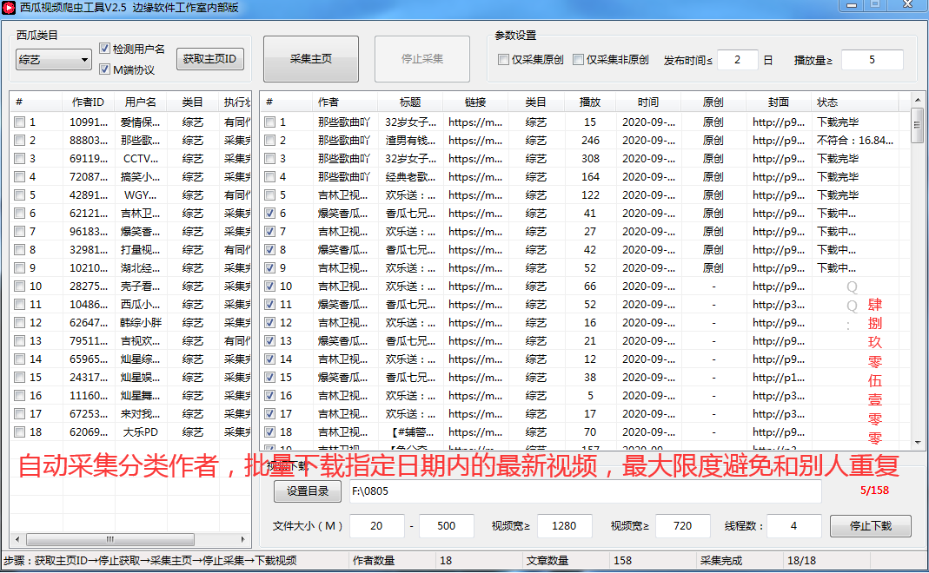The image size is (929, 573).
Task: Click the 播放 column header
Action: point(590,102)
